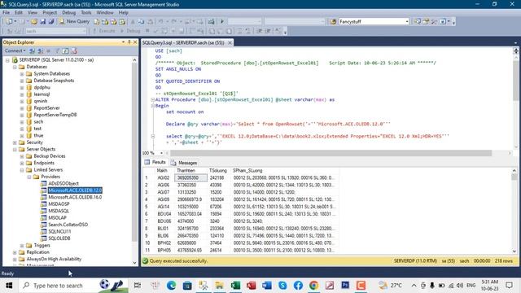
Task: Switch to the Messages tab
Action: [x=184, y=163]
